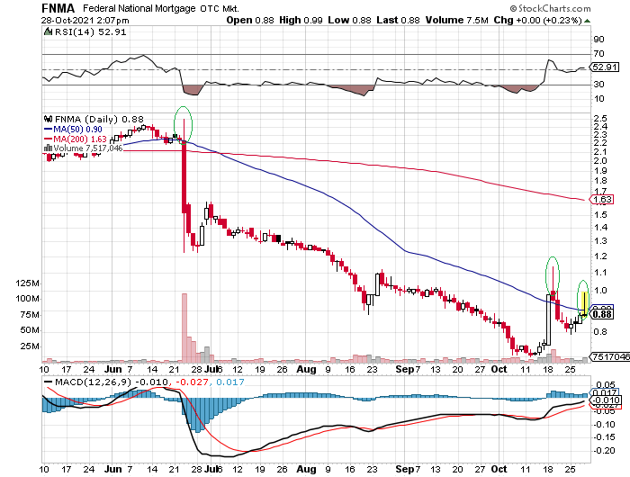630x477 pixels.
Task: Click the 1.5 price axis label
Action: click(x=600, y=214)
